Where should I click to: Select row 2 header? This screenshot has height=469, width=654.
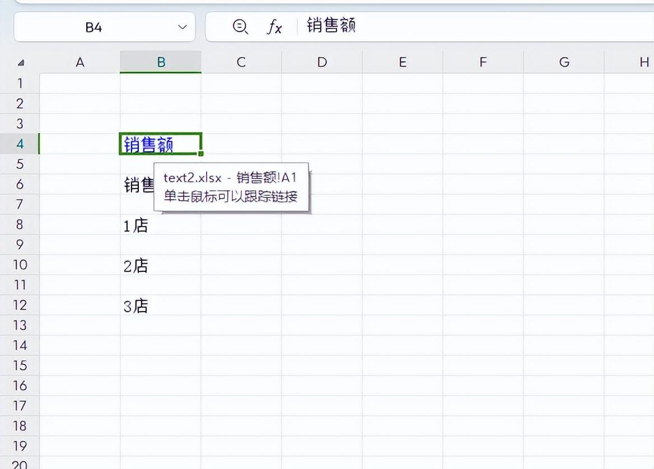pos(20,104)
